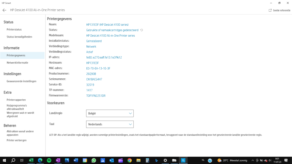292x164 pixels.
Task: Open the clock showing 8:01
Action: [277, 160]
